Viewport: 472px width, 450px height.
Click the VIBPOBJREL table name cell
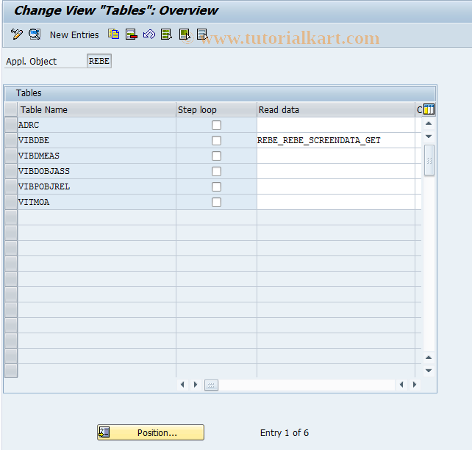[96, 186]
